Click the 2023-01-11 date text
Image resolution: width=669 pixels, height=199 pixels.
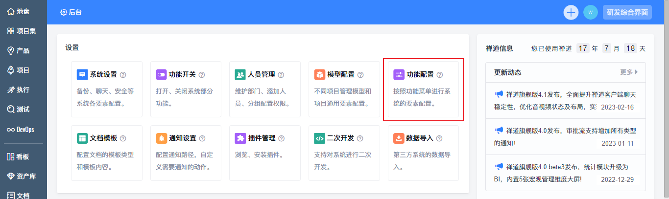618,143
